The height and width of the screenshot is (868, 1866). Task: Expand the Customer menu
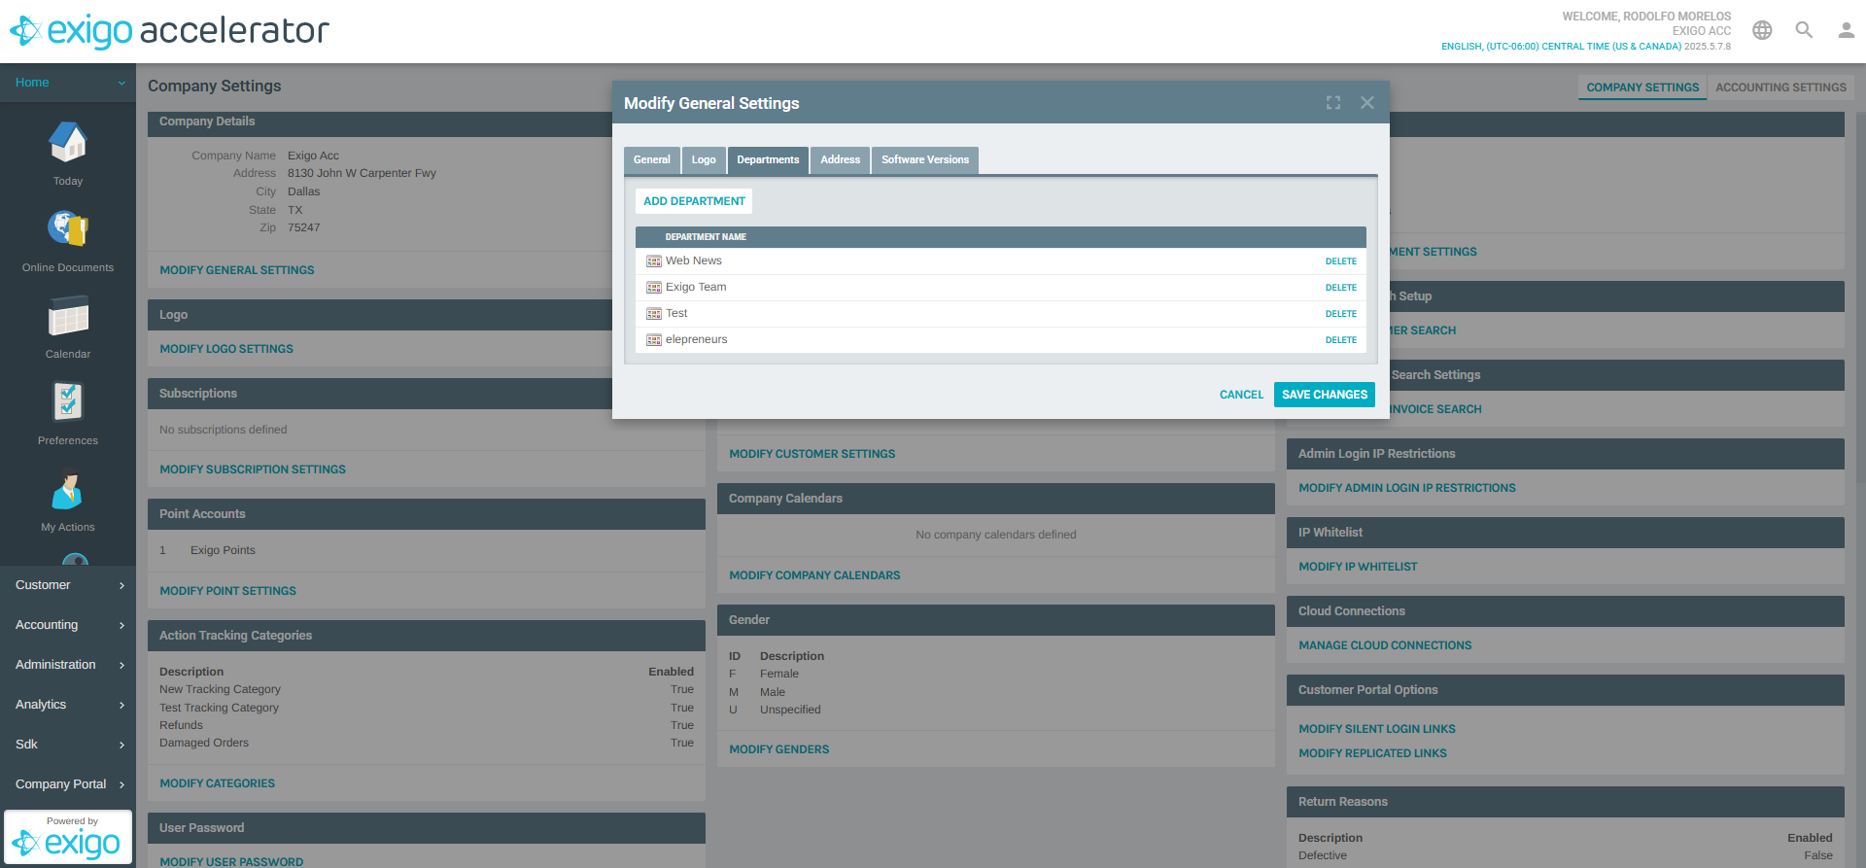pos(68,585)
